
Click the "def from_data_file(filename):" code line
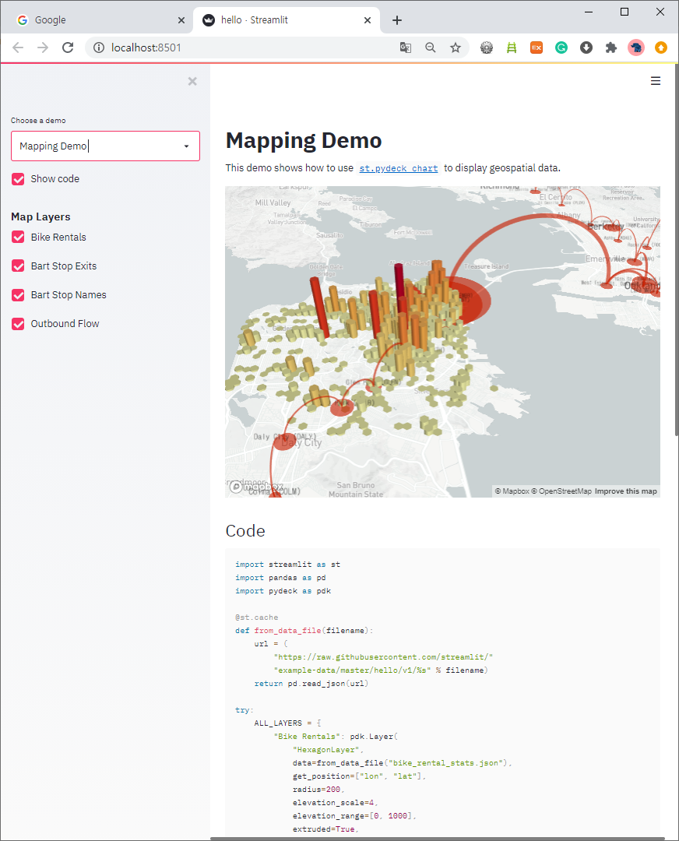(x=304, y=631)
